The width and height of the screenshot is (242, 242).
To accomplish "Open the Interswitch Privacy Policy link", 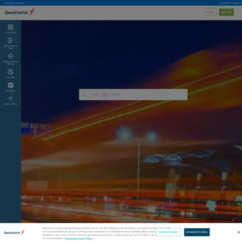I will pyautogui.click(x=78, y=238).
